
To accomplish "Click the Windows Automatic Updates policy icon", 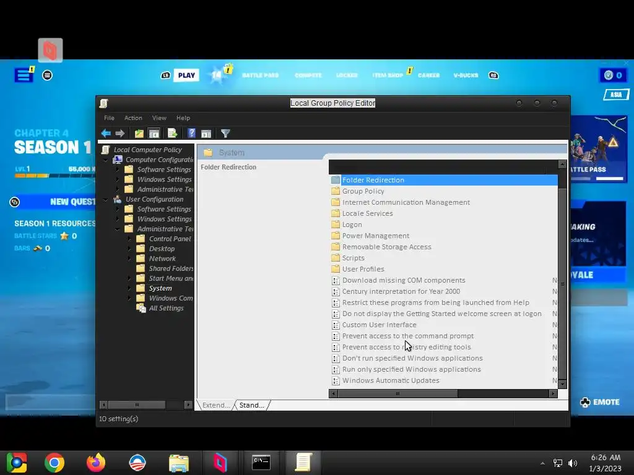I will 336,380.
